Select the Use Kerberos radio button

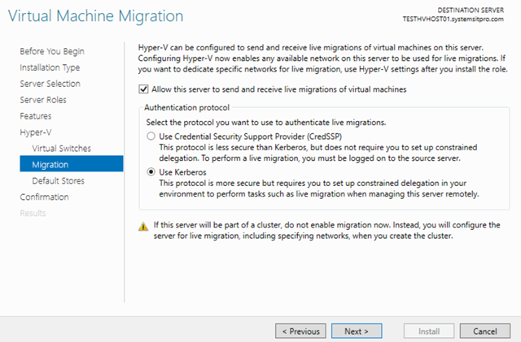tap(151, 172)
